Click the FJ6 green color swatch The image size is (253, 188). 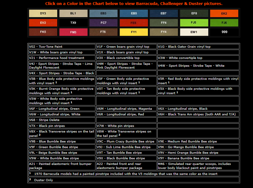pyautogui.click(x=224, y=23)
